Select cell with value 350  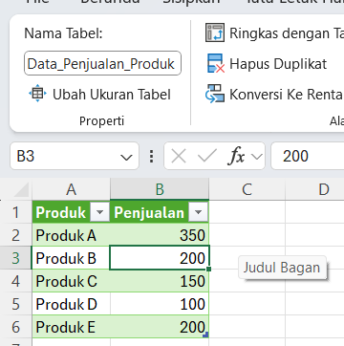[x=160, y=235]
